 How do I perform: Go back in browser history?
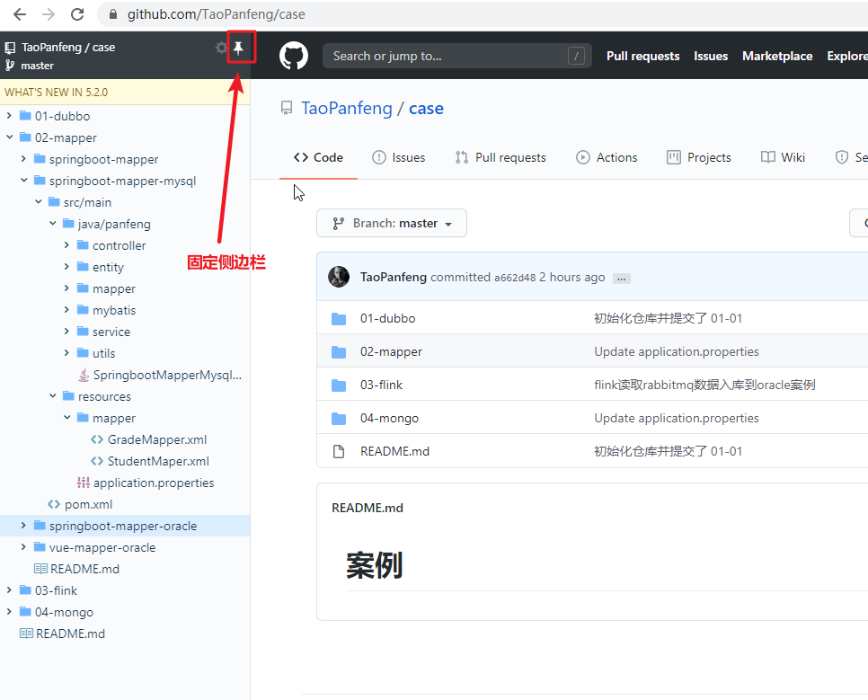[20, 14]
